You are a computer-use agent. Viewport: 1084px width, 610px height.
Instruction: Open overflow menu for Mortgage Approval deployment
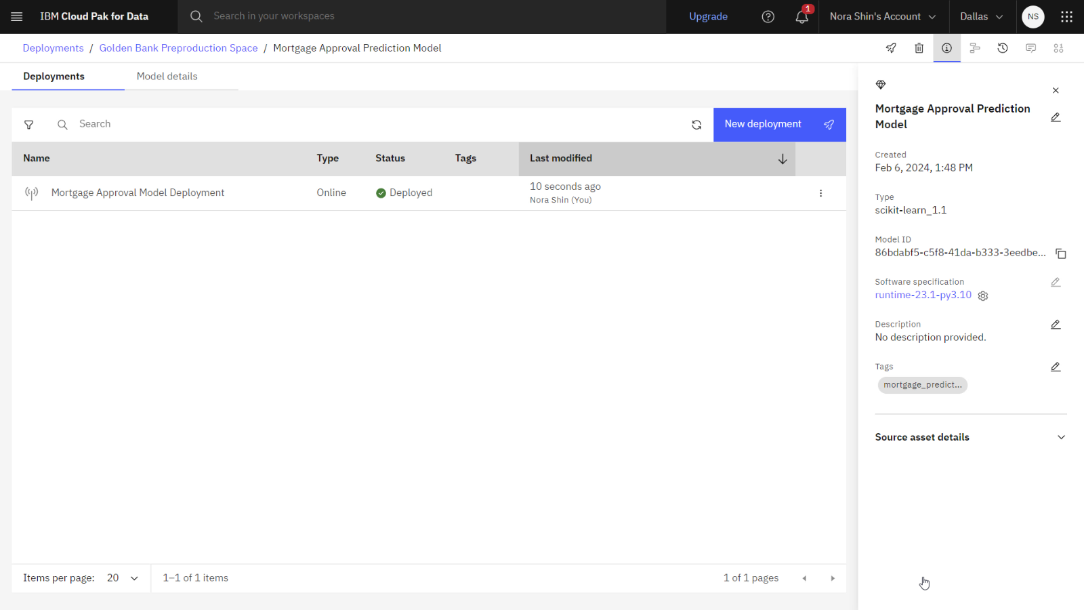coord(820,193)
